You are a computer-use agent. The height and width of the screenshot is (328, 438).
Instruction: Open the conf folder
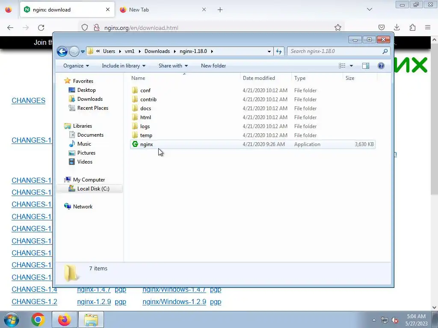pyautogui.click(x=145, y=91)
